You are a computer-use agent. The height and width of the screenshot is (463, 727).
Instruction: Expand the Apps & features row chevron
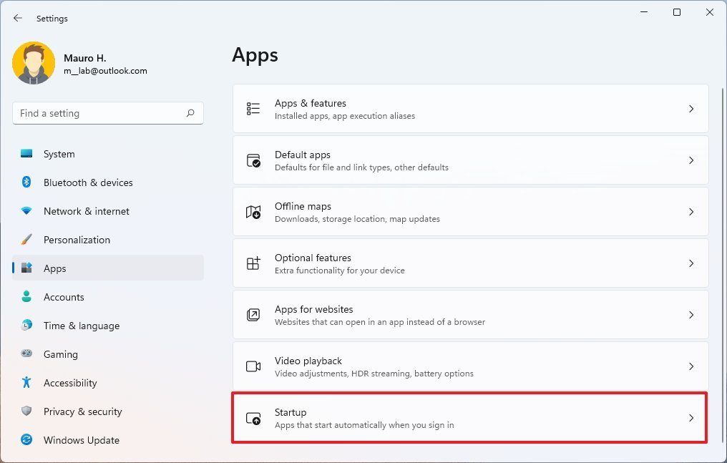tap(691, 108)
